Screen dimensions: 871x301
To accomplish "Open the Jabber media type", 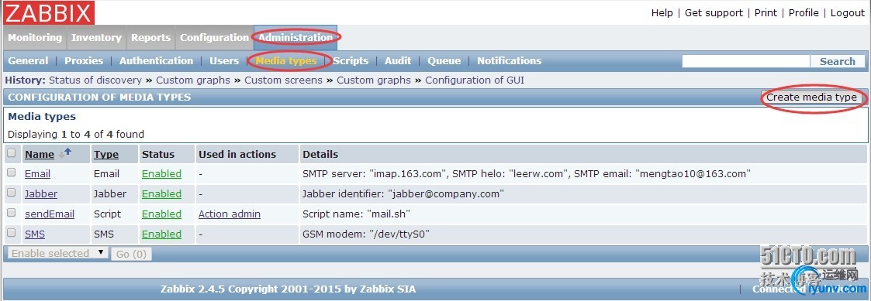I will point(40,194).
